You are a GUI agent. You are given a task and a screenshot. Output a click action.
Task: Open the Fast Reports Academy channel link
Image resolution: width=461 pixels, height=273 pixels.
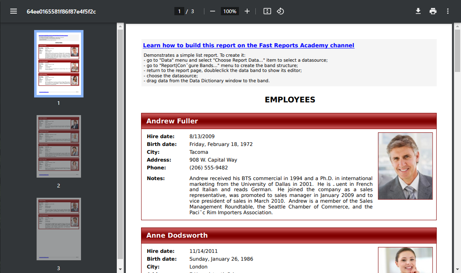[x=248, y=46]
